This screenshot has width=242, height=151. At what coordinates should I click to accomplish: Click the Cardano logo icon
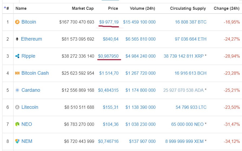(17, 90)
